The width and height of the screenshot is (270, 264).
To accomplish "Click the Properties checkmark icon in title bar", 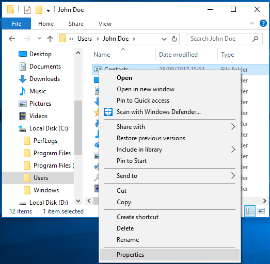I will click(27, 10).
